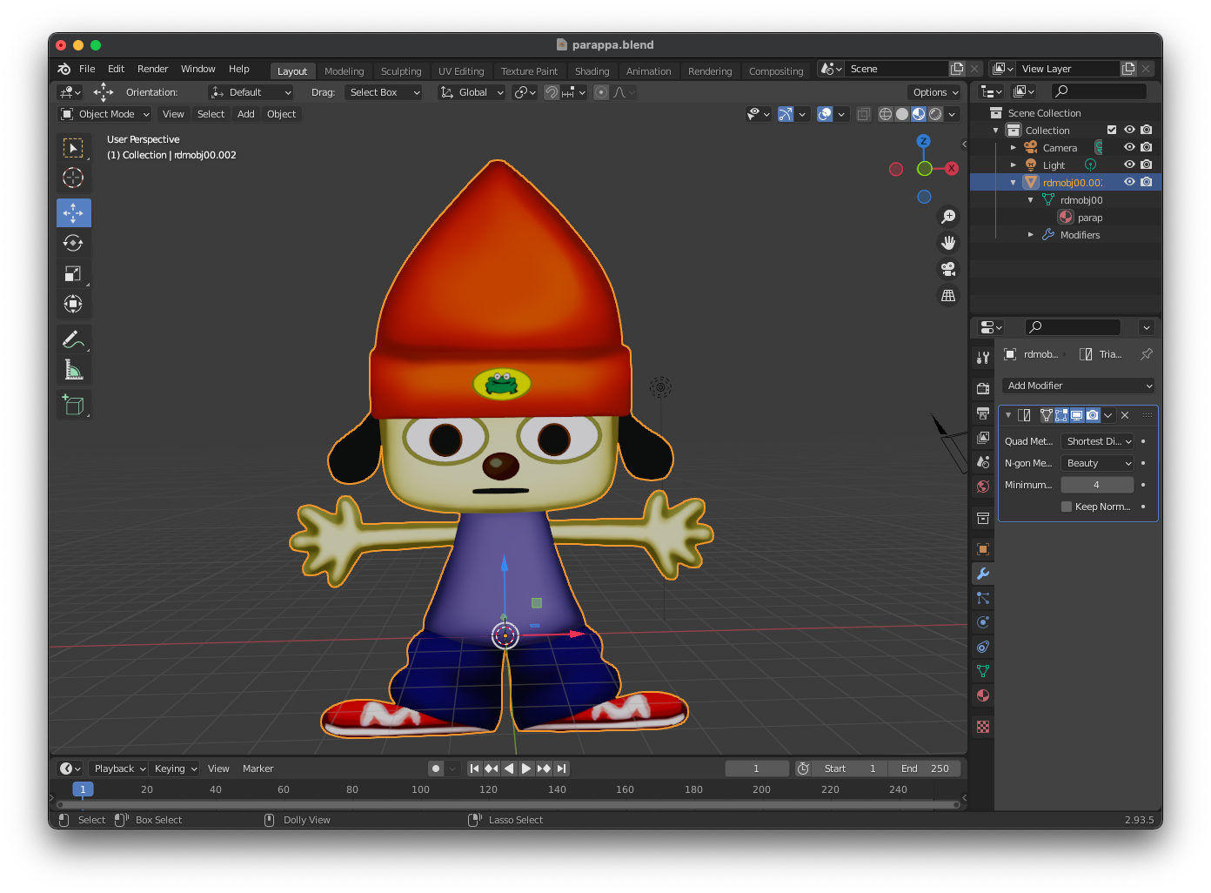Activate the Transform tool
Screen dimensions: 1211x893
(73, 304)
